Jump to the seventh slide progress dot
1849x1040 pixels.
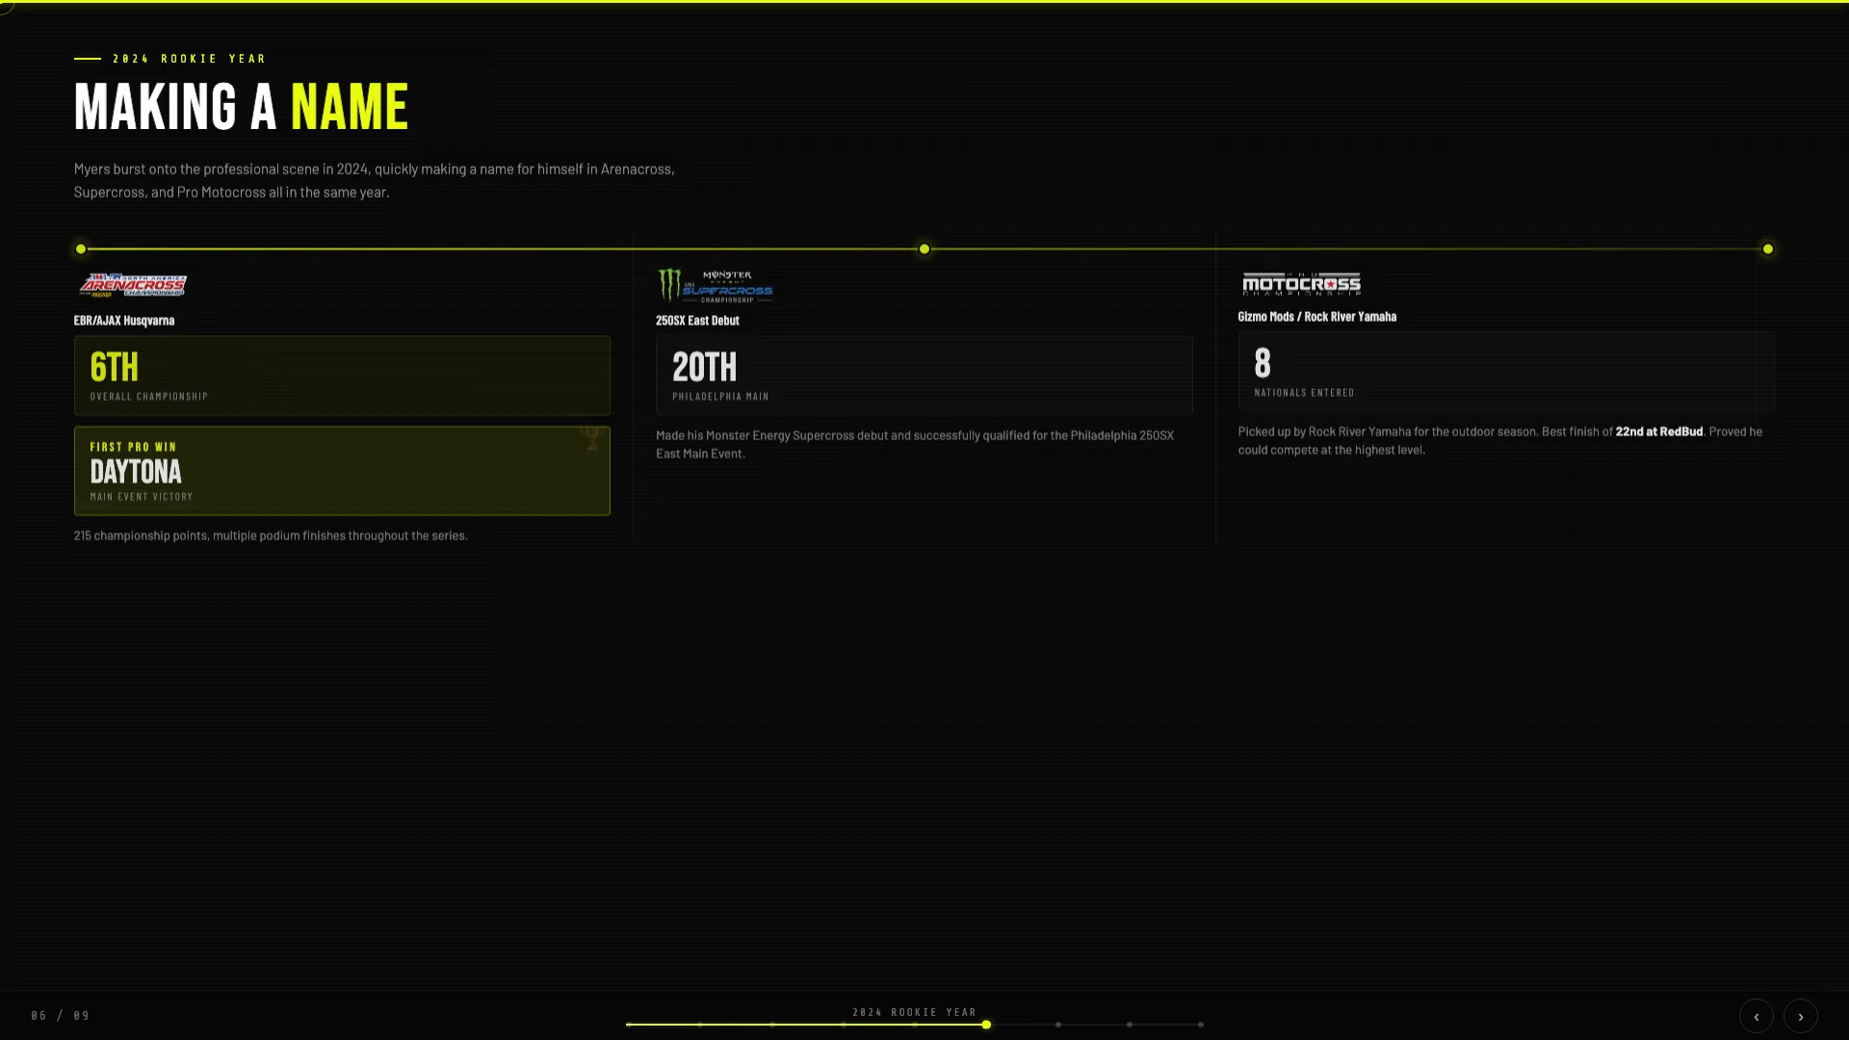click(1057, 1025)
